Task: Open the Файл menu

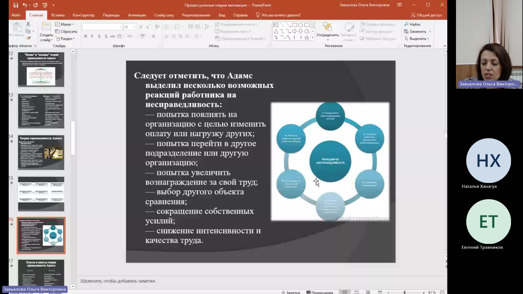Action: tap(16, 15)
